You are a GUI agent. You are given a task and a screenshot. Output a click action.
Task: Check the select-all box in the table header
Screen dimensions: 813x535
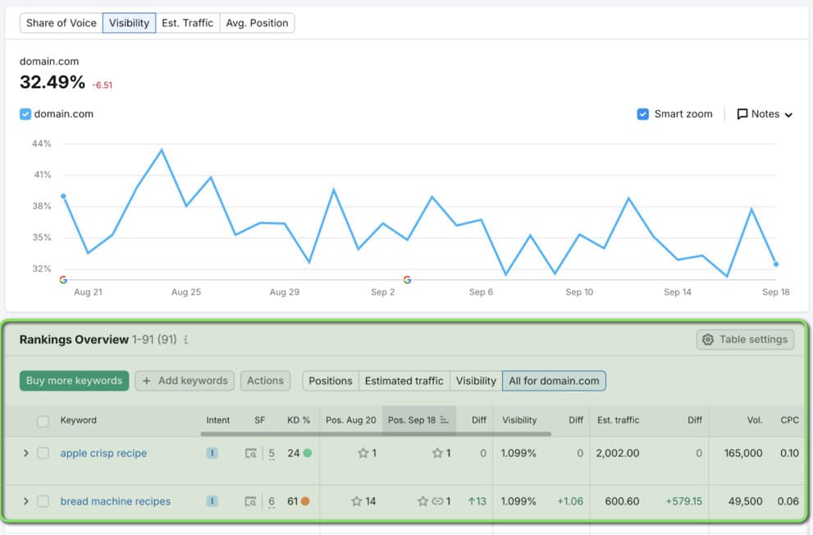(x=43, y=420)
